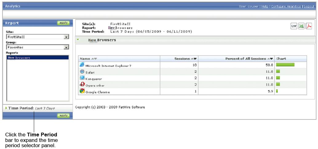The height and width of the screenshot is (149, 318).
Task: Open the Configure Analytics link
Action: click(x=286, y=6)
